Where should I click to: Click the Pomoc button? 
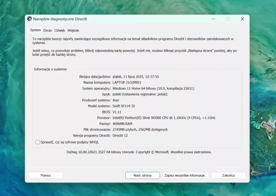point(46,176)
